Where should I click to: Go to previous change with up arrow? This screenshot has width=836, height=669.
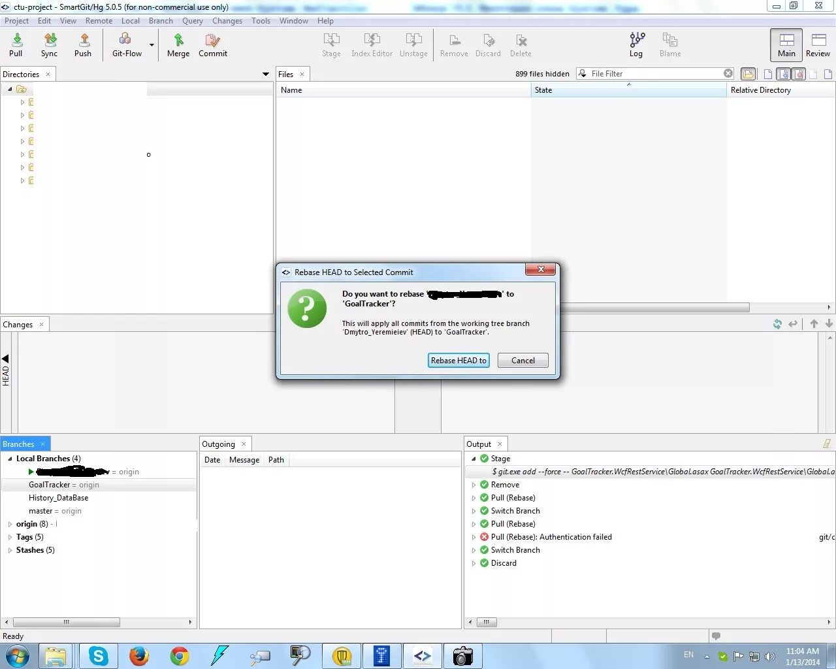(814, 324)
